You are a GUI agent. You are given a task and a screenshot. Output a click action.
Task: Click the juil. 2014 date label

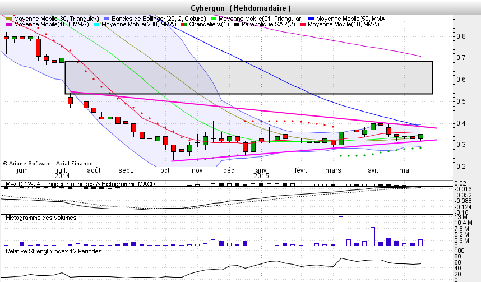tap(62, 173)
